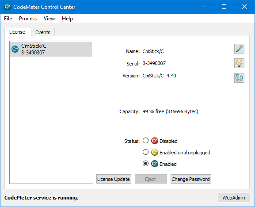Select Enabled until unplugged radio button
The width and height of the screenshot is (255, 207).
coord(145,152)
